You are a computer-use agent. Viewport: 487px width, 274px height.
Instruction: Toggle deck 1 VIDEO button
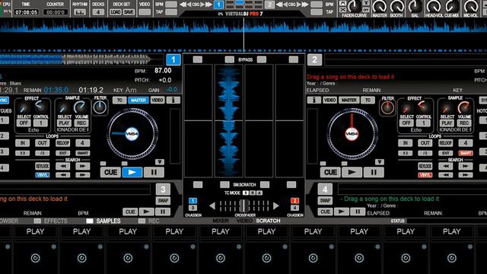point(158,100)
